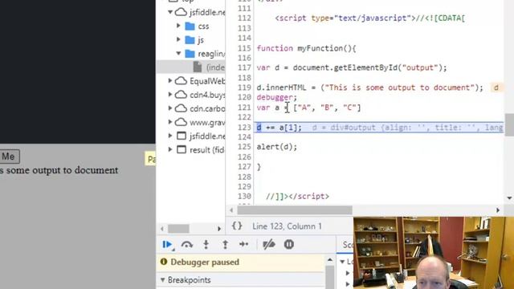Viewport: 514px width, 289px height.
Task: Select the cdn.carbo cloud icon
Action: (x=181, y=108)
